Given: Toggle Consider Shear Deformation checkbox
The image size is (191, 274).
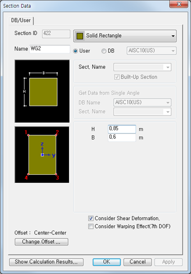Looking at the screenshot, I should click(x=91, y=218).
